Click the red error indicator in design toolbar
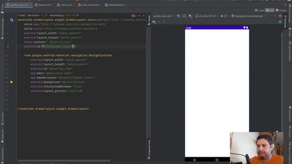The image size is (292, 164). click(280, 16)
